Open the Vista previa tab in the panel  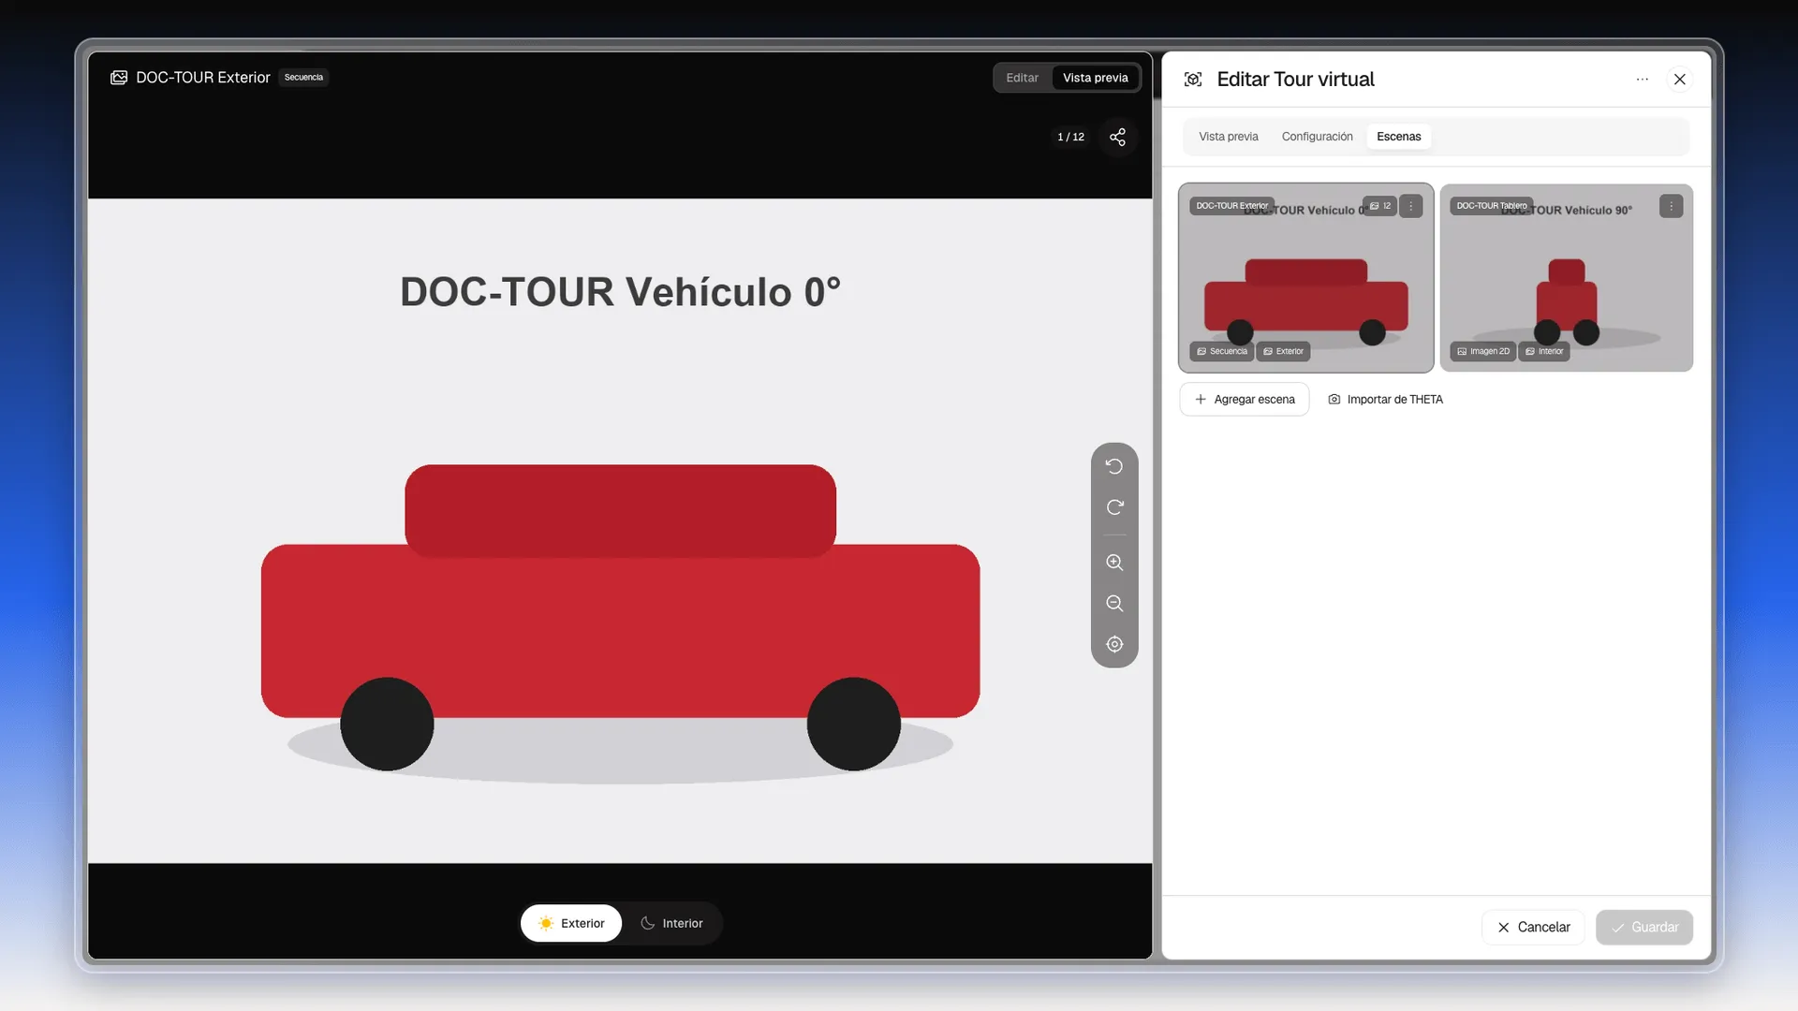tap(1229, 137)
